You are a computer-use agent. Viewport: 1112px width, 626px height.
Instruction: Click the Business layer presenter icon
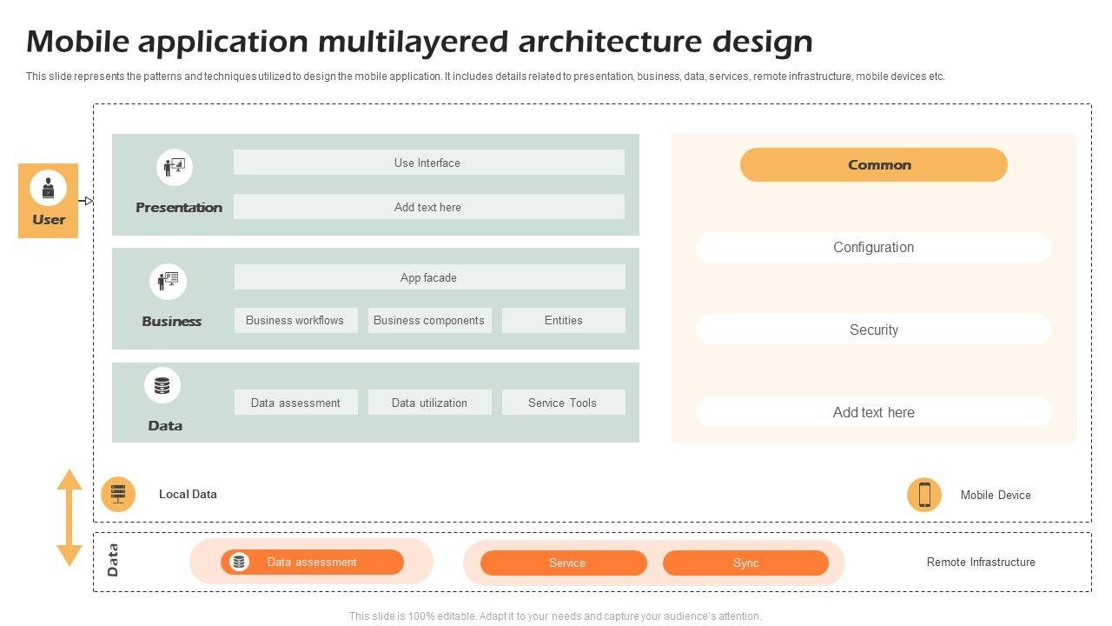pyautogui.click(x=168, y=282)
